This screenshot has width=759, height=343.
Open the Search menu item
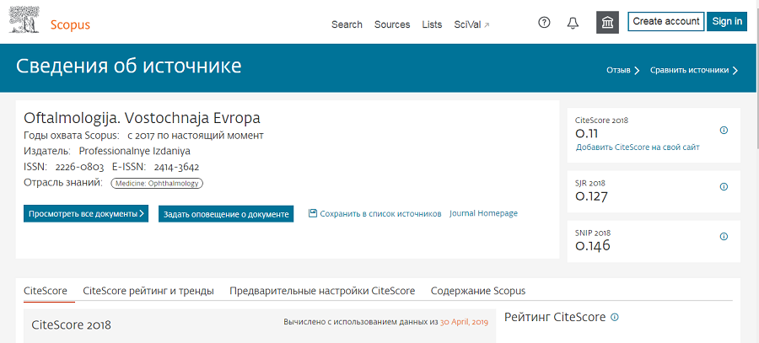coord(347,24)
